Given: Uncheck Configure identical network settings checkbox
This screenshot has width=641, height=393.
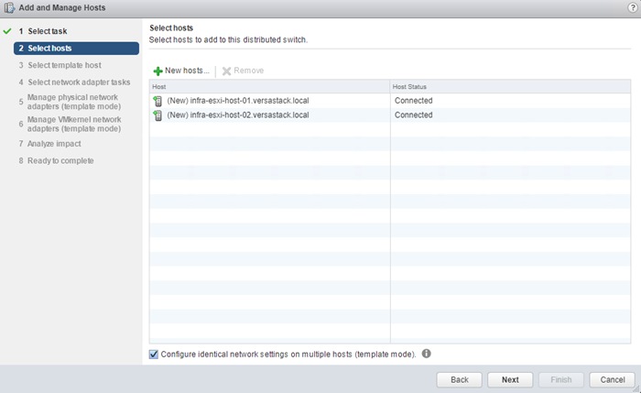Looking at the screenshot, I should point(154,355).
